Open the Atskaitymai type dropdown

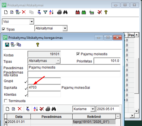click(x=65, y=28)
